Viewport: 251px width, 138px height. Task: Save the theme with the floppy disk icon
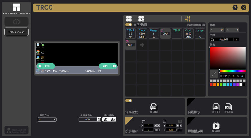(x=99, y=119)
